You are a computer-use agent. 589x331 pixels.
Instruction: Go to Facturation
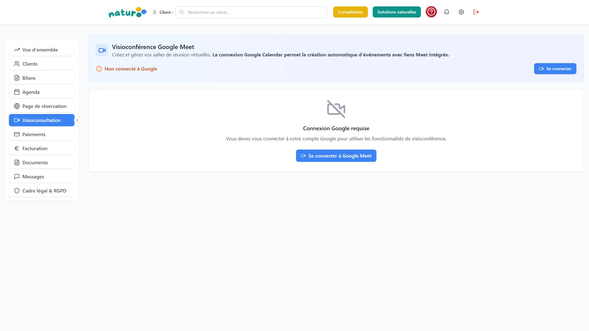click(x=42, y=148)
